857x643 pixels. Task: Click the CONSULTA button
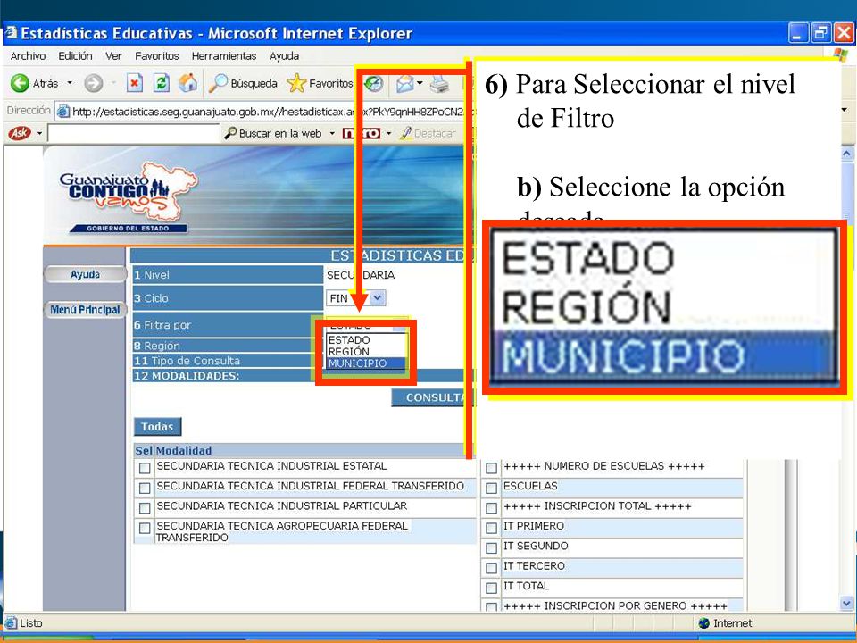434,397
